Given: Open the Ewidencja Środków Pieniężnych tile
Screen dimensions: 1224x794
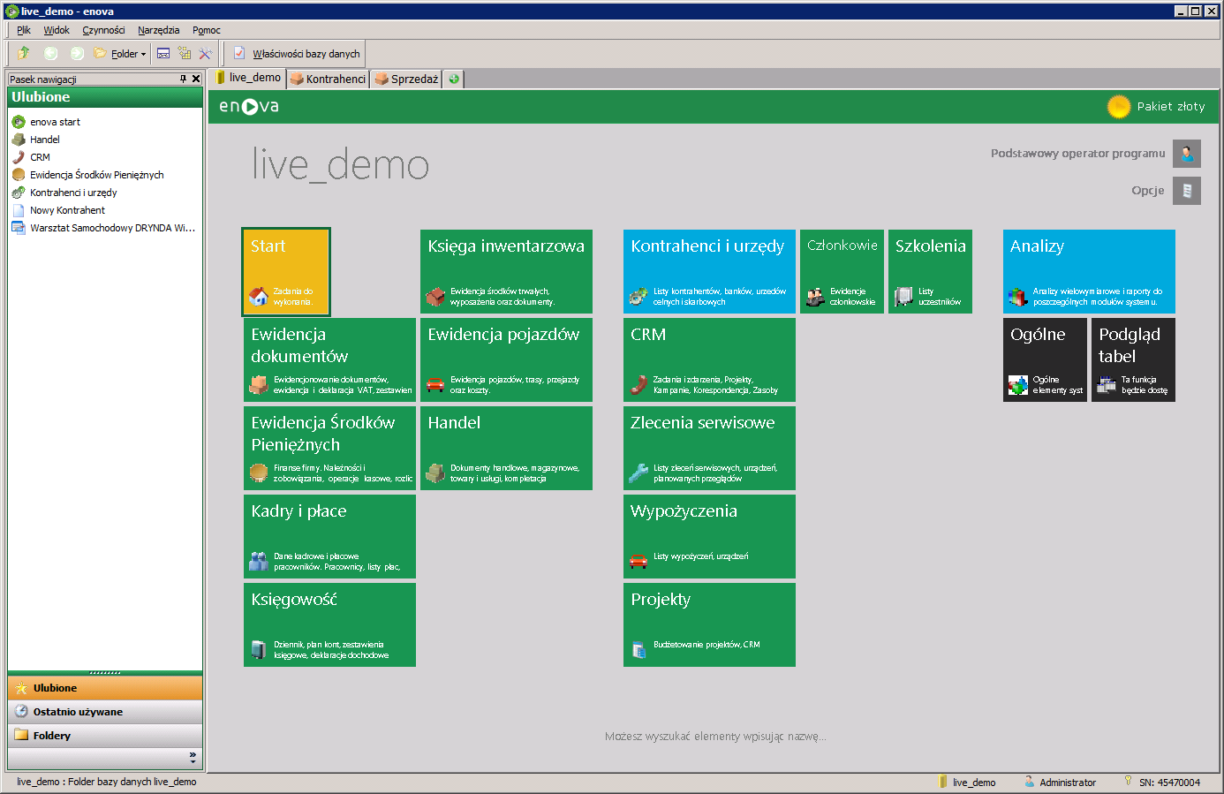Looking at the screenshot, I should 329,448.
